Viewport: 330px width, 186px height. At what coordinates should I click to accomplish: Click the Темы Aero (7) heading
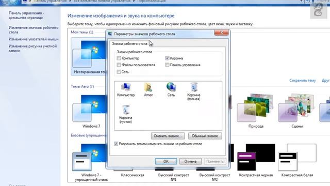click(82, 86)
